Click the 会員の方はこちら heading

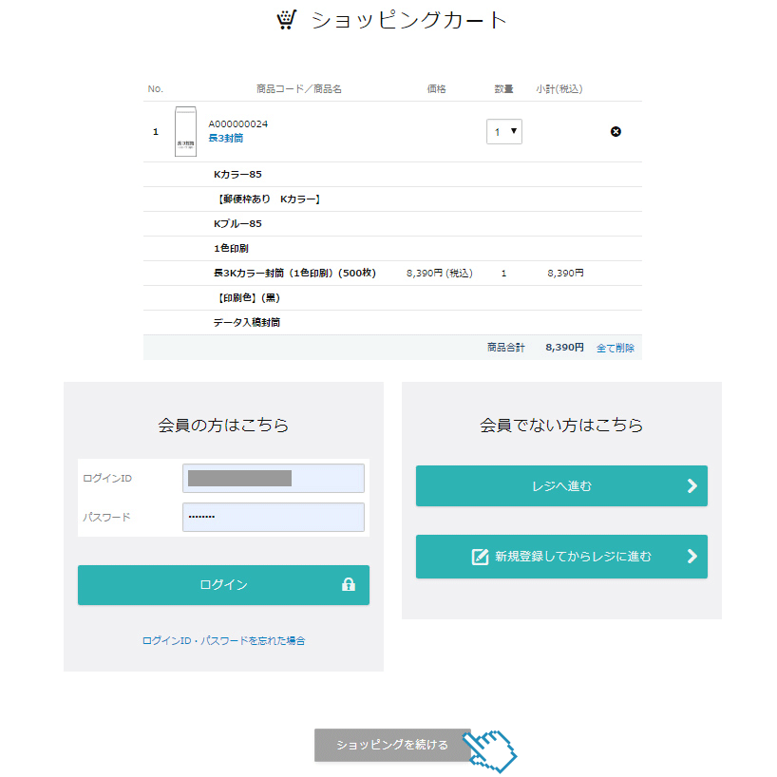click(x=223, y=426)
